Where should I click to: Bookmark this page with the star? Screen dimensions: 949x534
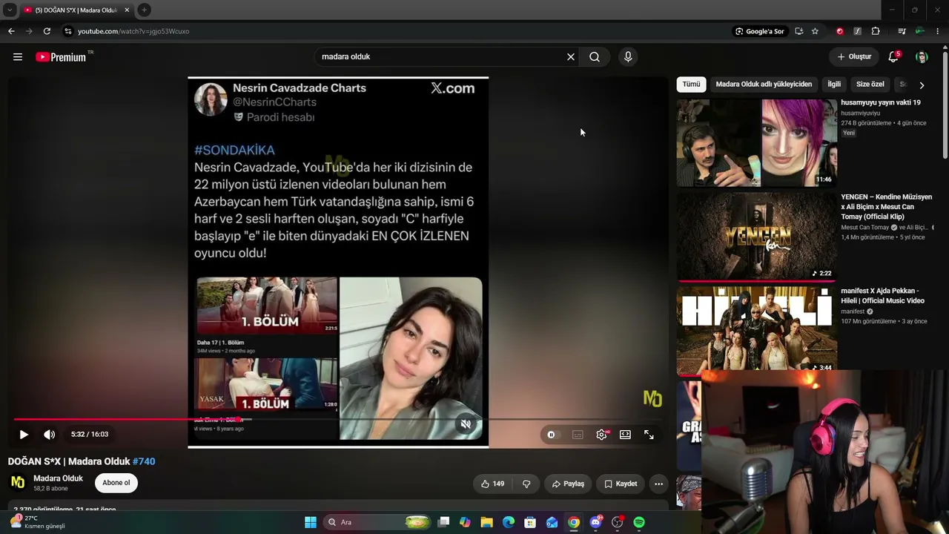815,31
